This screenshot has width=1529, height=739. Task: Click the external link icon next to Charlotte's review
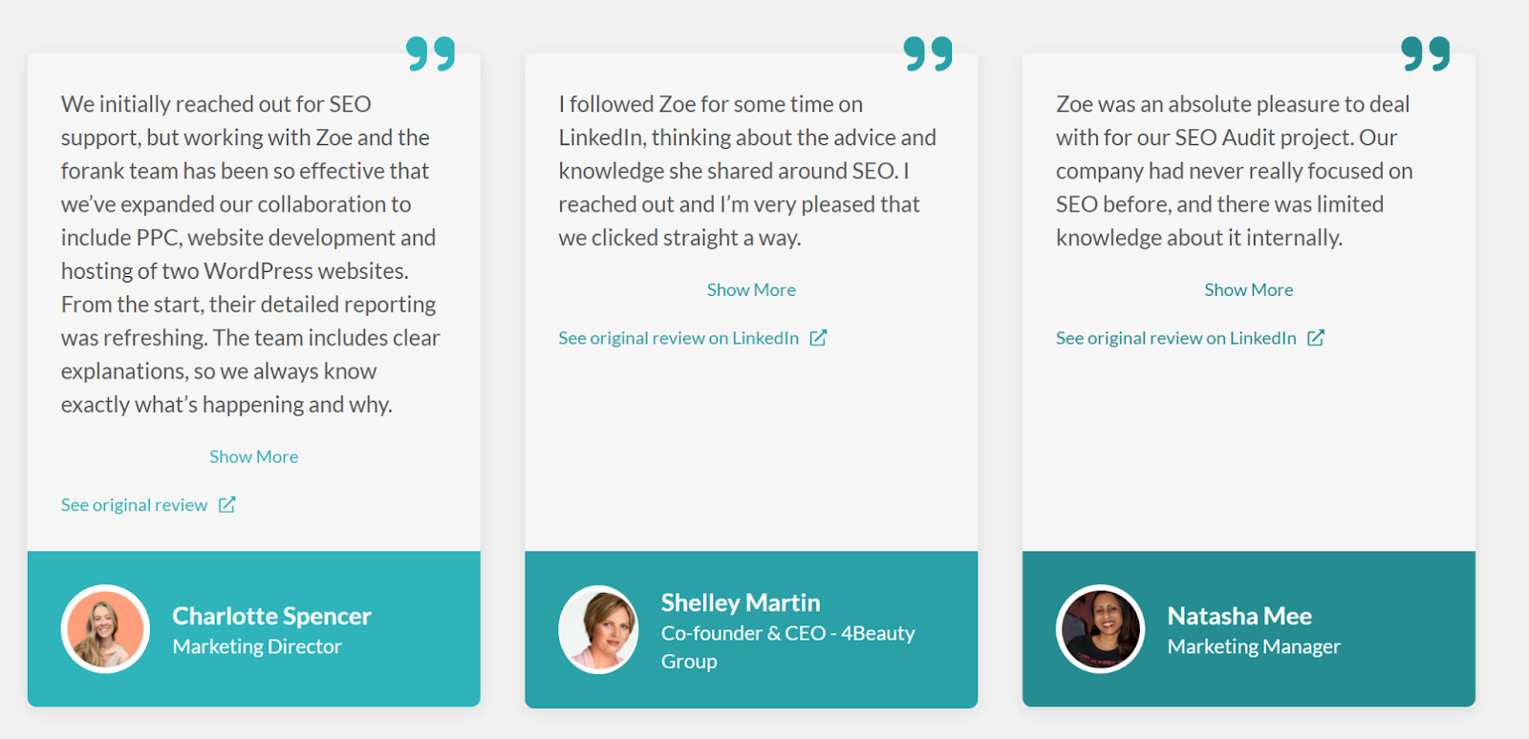227,504
